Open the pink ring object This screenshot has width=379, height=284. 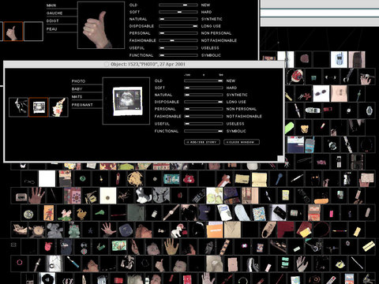pos(20,263)
